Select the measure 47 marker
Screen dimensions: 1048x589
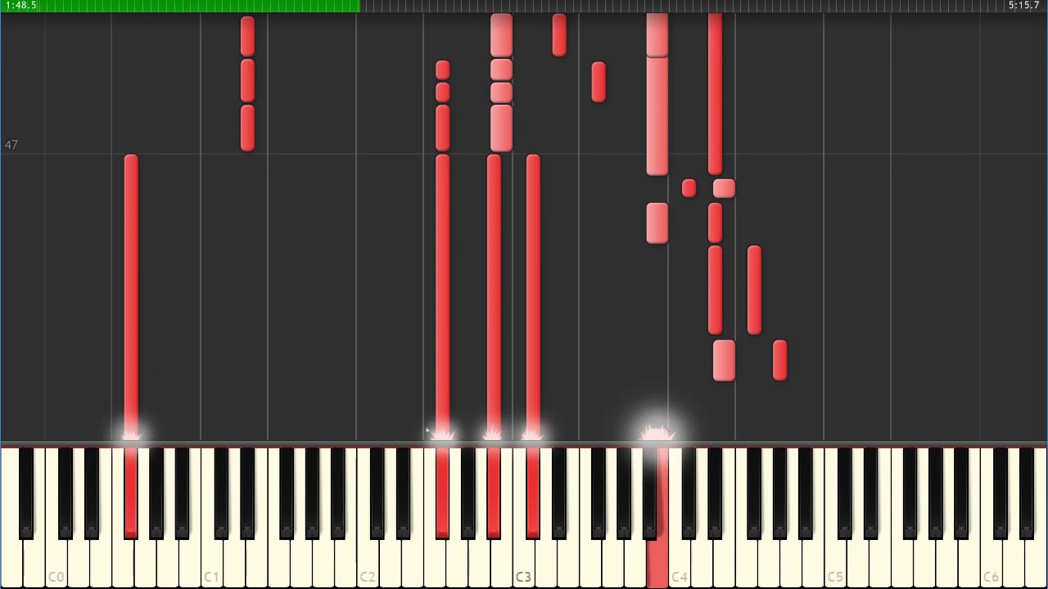pyautogui.click(x=11, y=145)
